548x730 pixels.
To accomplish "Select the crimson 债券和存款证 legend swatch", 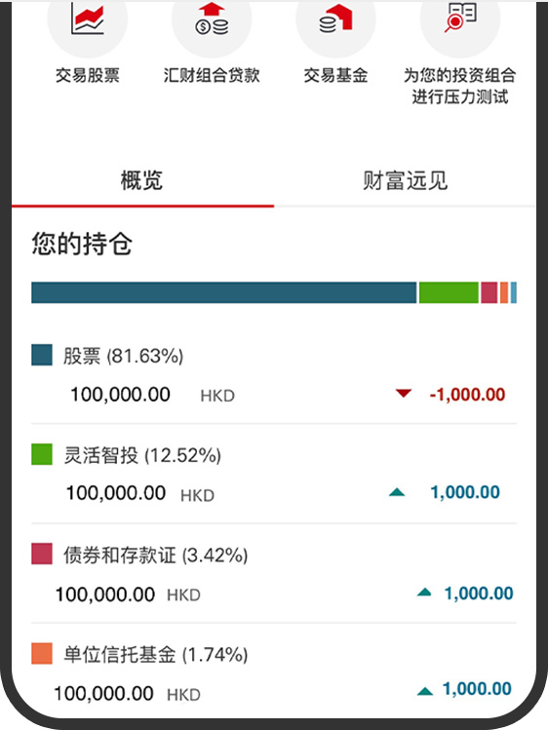I will point(41,554).
